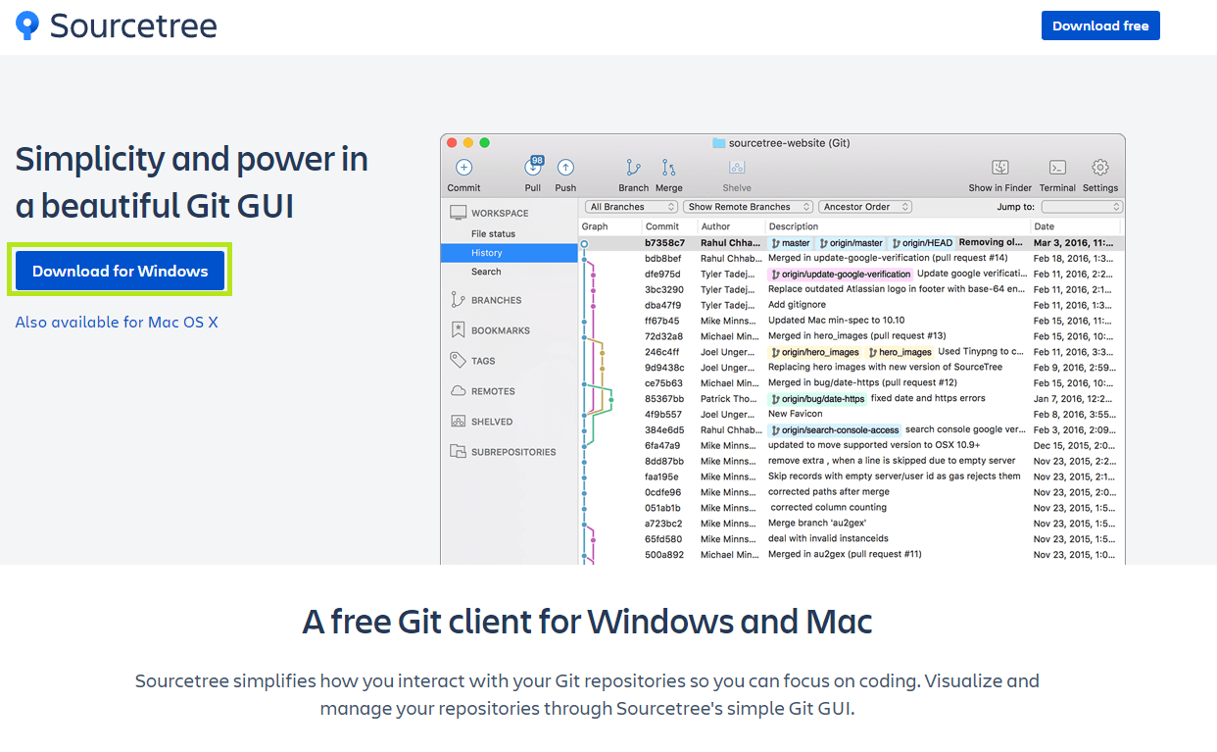
Task: Click the Branch toolbar icon
Action: (x=633, y=168)
